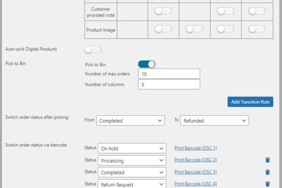Expand the On hold status dropdown

[132, 149]
